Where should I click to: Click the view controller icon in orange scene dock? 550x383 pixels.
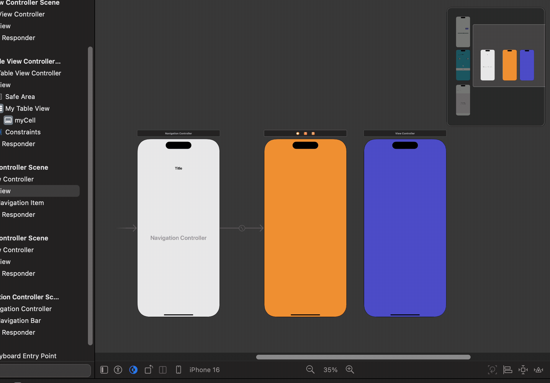tap(298, 133)
